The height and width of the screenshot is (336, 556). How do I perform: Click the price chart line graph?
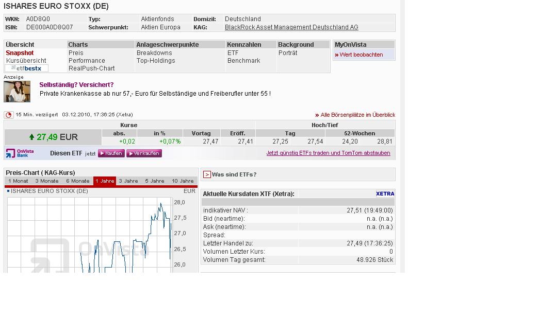tap(89, 235)
